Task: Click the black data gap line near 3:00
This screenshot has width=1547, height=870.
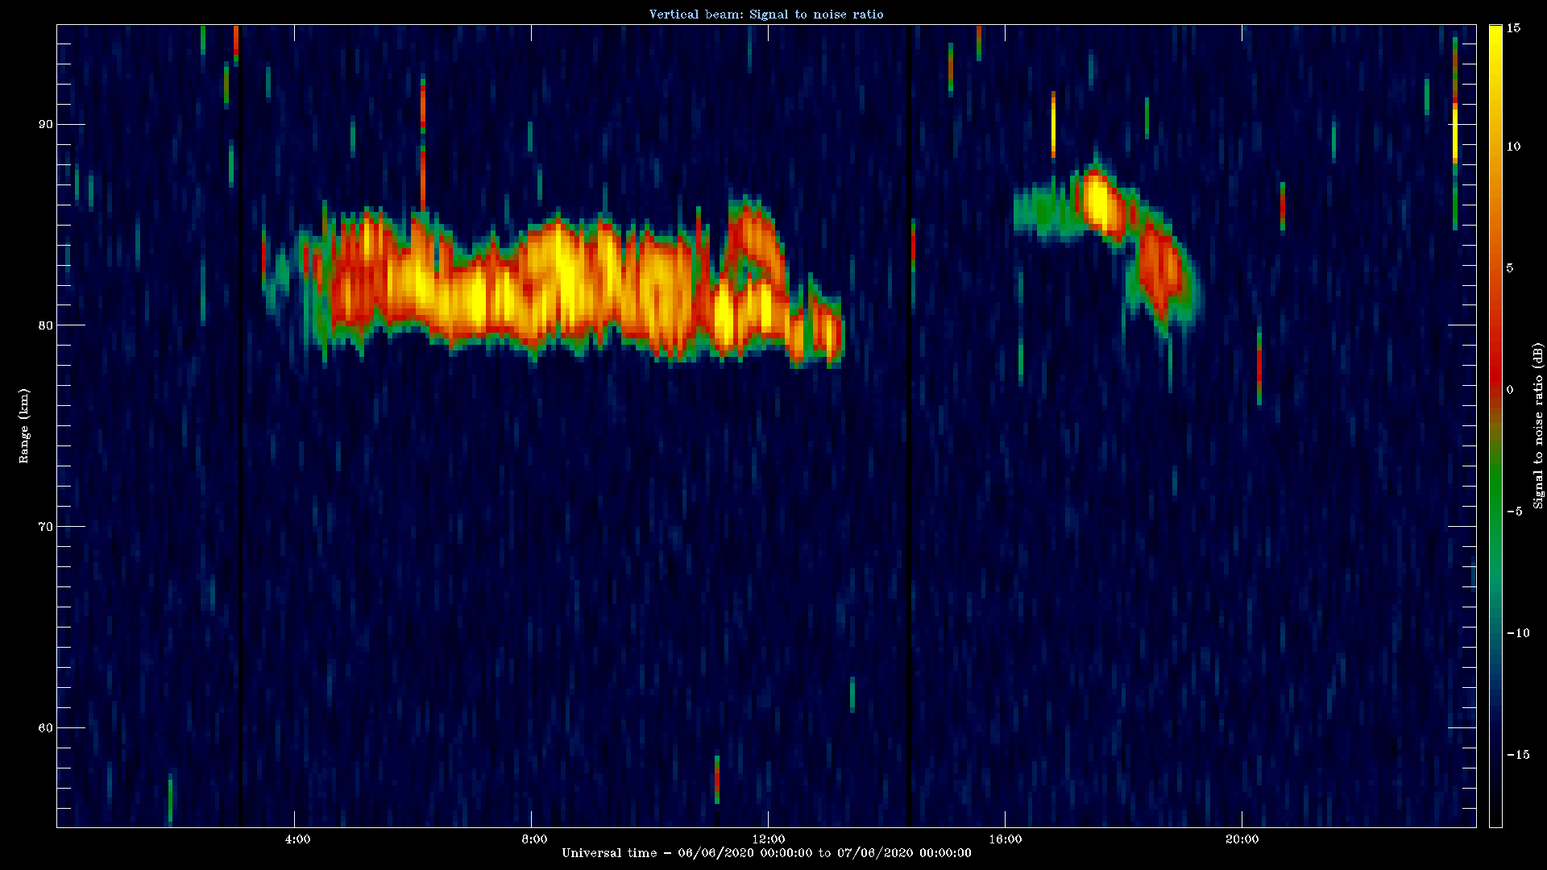Action: [x=239, y=425]
